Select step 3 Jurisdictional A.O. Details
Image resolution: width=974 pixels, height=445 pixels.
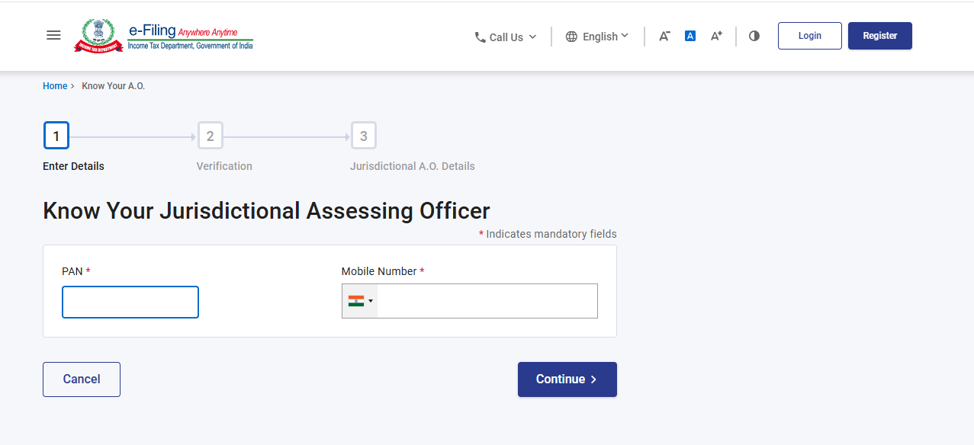(363, 135)
